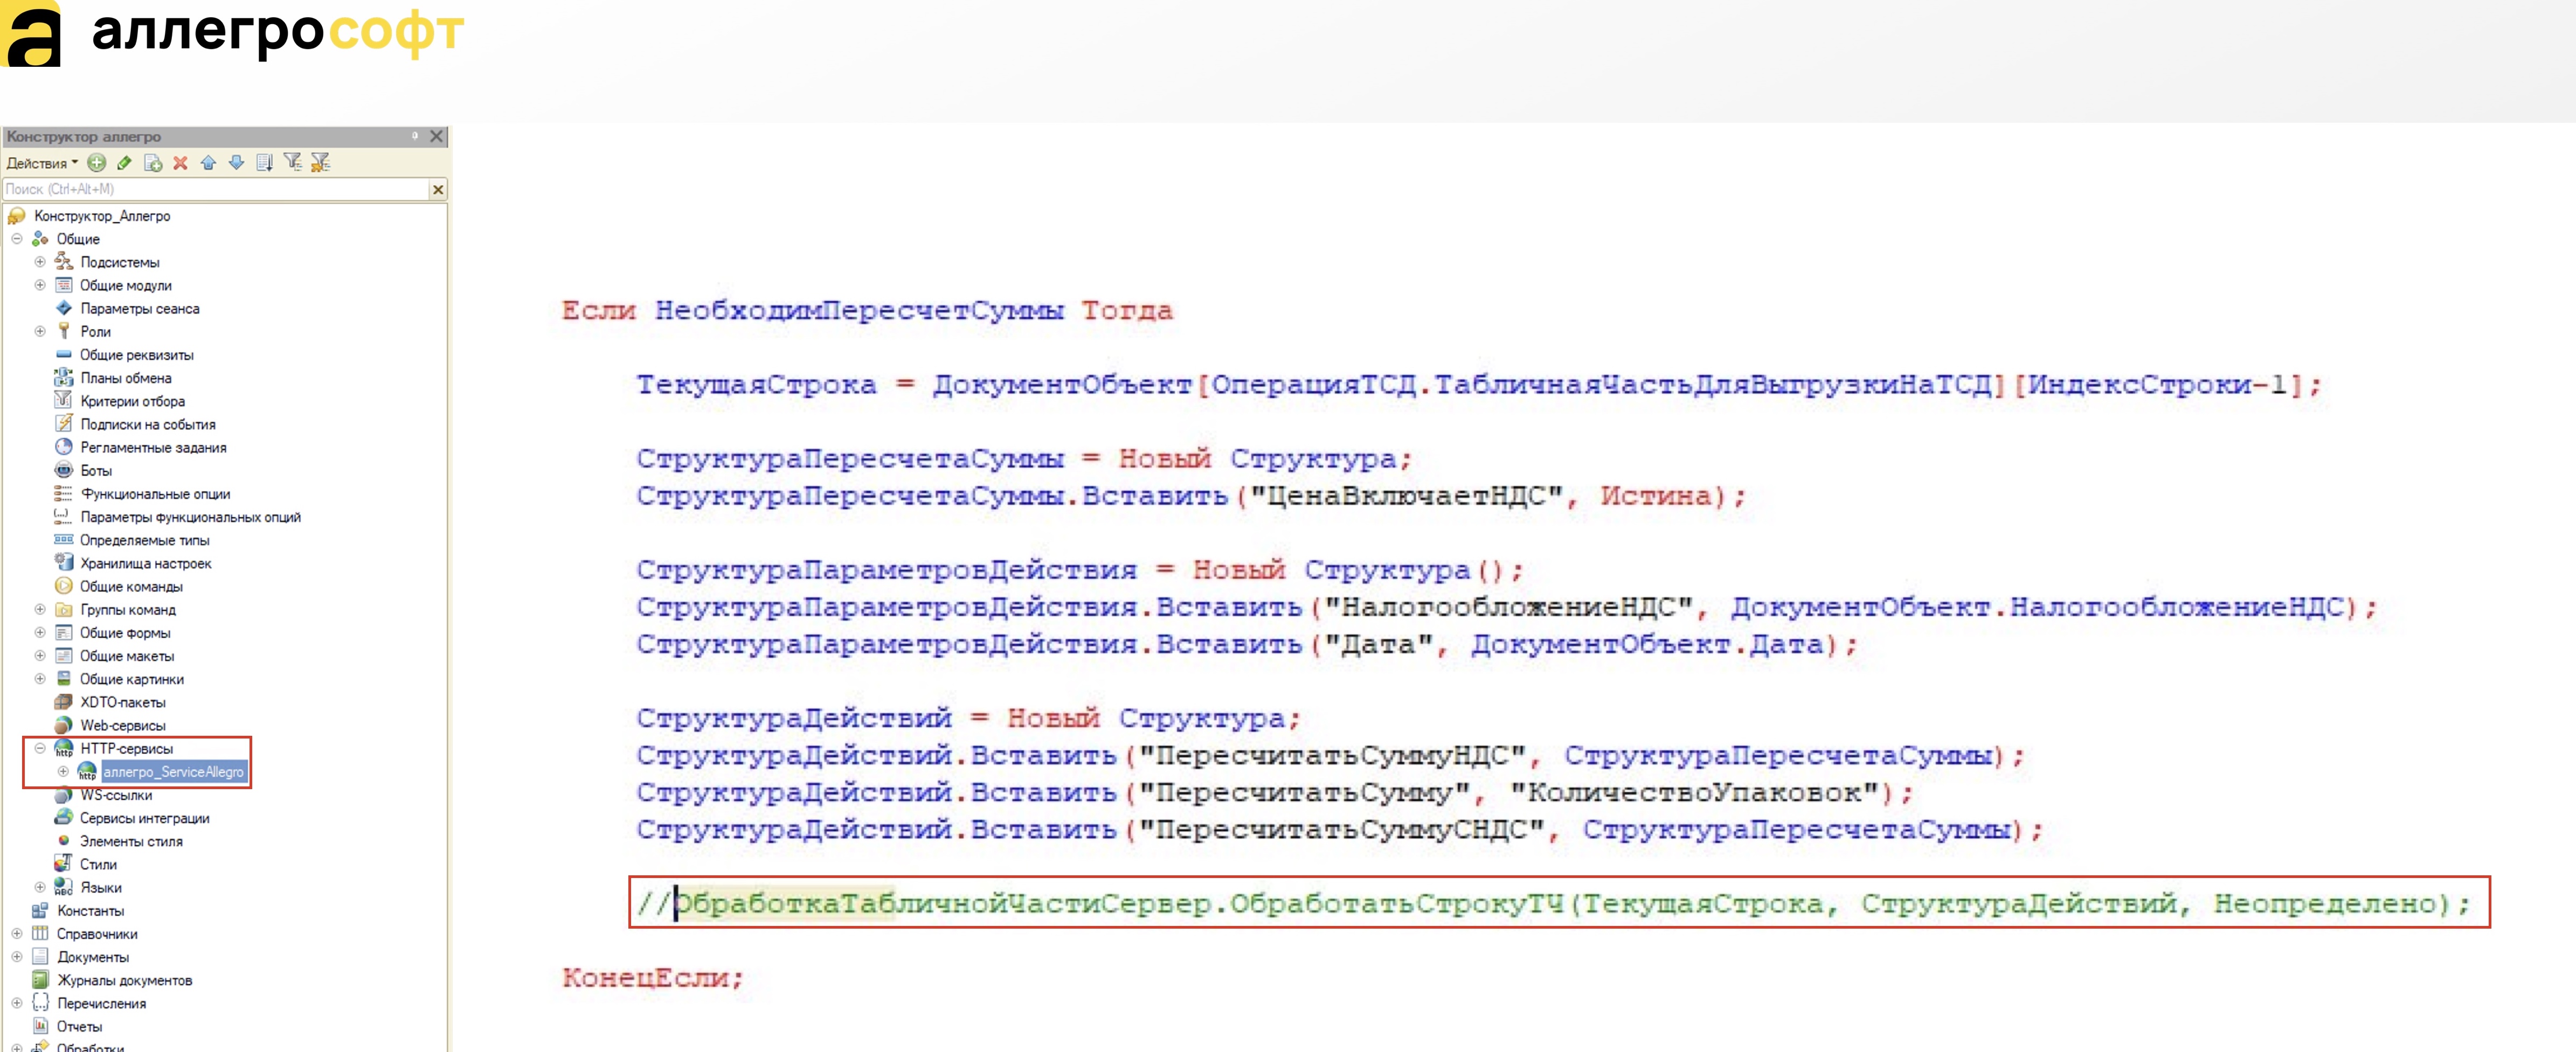Screen dimensions: 2576x1052
Task: Select Функциональные опции item
Action: [x=155, y=494]
